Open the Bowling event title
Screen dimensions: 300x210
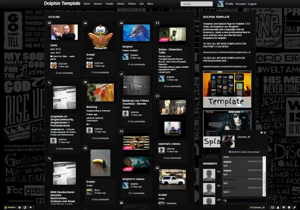point(92,107)
